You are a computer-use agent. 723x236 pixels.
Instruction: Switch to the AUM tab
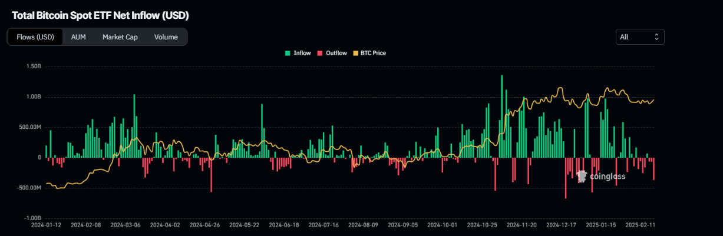point(78,37)
